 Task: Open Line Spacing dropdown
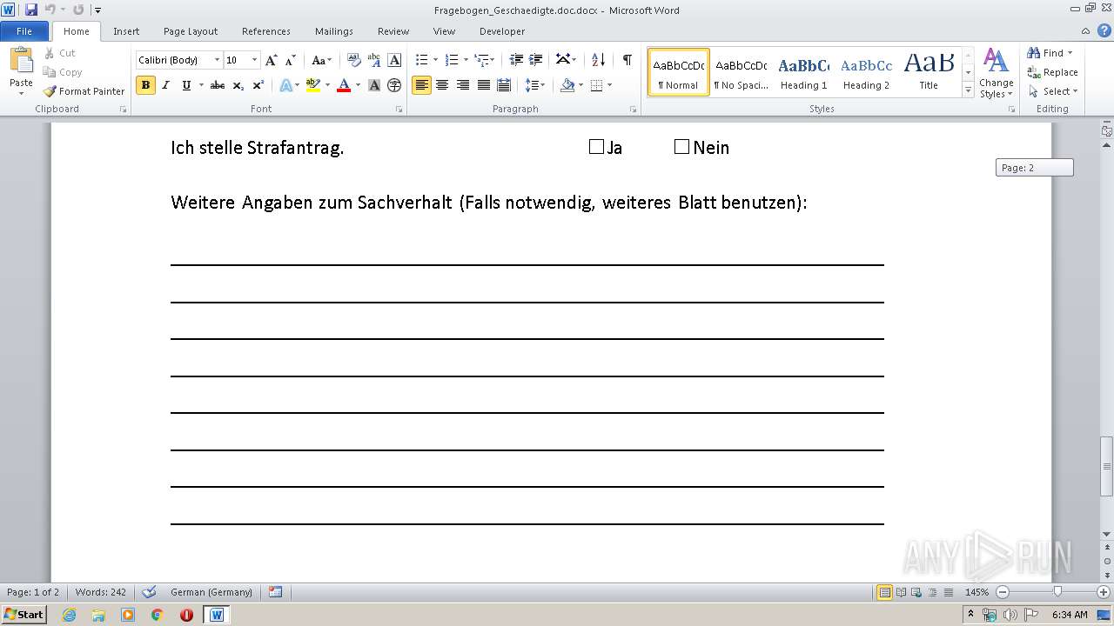534,85
